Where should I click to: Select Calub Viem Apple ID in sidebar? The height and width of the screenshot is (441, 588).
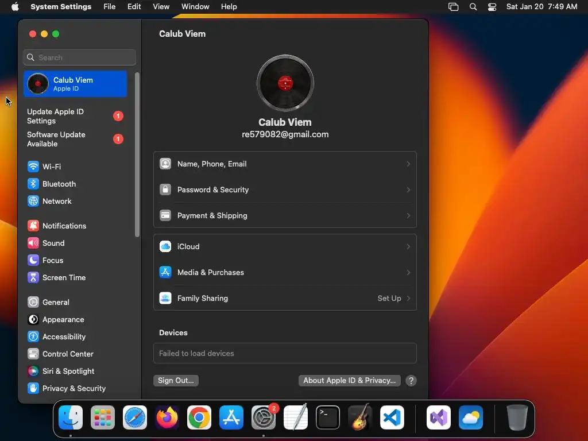pyautogui.click(x=75, y=84)
